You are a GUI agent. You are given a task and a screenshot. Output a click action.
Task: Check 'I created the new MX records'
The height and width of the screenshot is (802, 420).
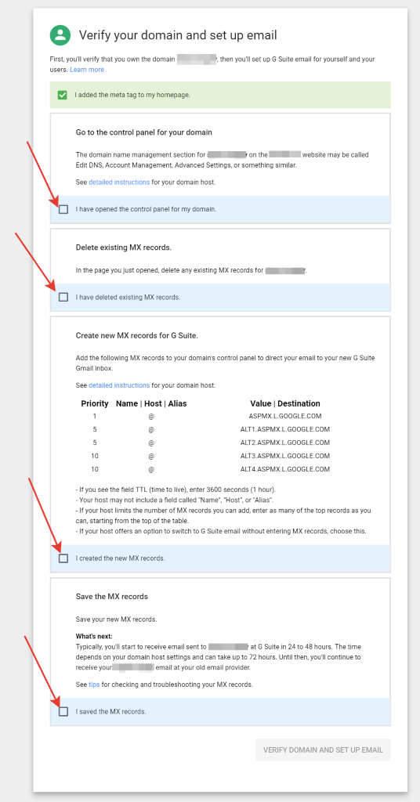tap(63, 558)
